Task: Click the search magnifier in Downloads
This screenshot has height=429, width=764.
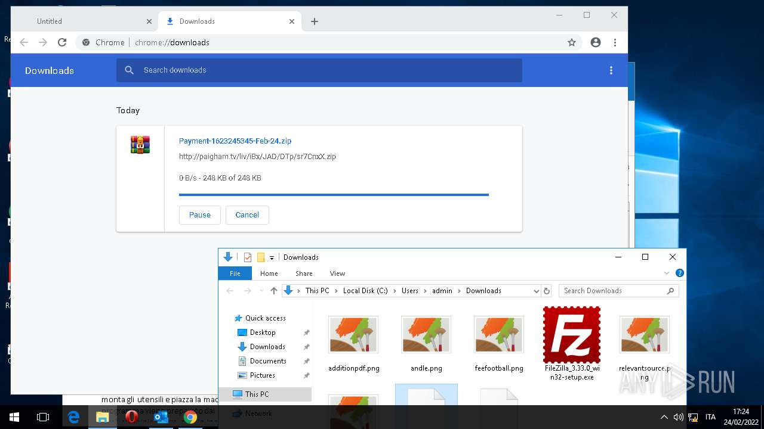Action: pyautogui.click(x=129, y=70)
